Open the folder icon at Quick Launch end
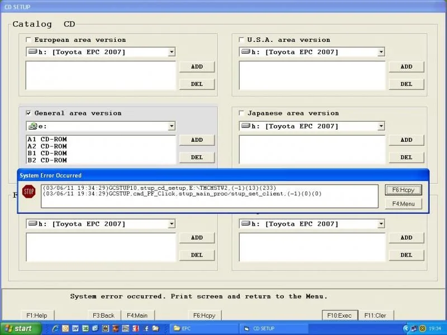447x335 pixels. 156,328
